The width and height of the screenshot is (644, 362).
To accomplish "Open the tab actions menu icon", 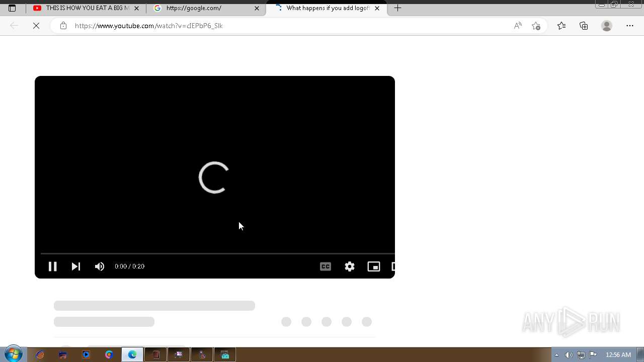I will pos(12,8).
